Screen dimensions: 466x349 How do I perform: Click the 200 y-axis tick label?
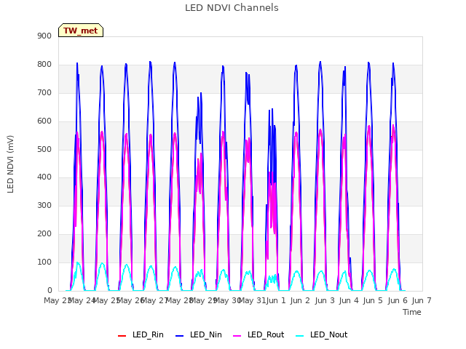pyautogui.click(x=44, y=234)
